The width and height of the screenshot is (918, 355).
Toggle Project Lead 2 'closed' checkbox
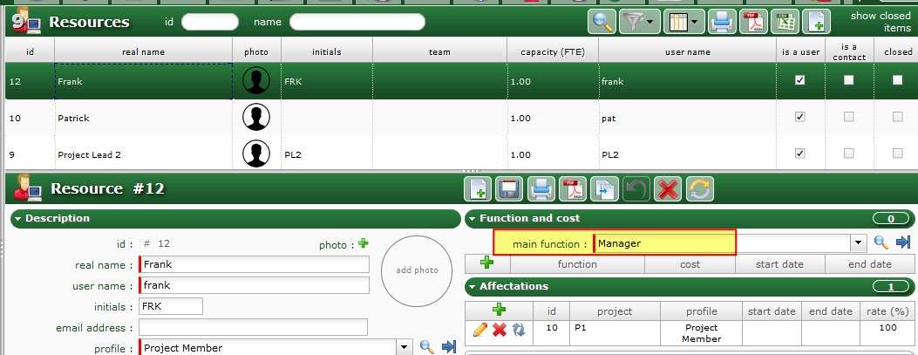[897, 154]
